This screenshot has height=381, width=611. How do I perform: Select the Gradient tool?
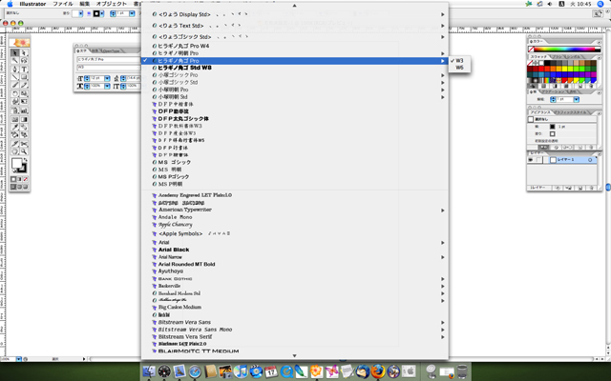[x=24, y=119]
